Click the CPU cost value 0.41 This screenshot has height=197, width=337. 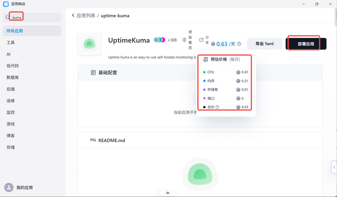[x=245, y=72]
